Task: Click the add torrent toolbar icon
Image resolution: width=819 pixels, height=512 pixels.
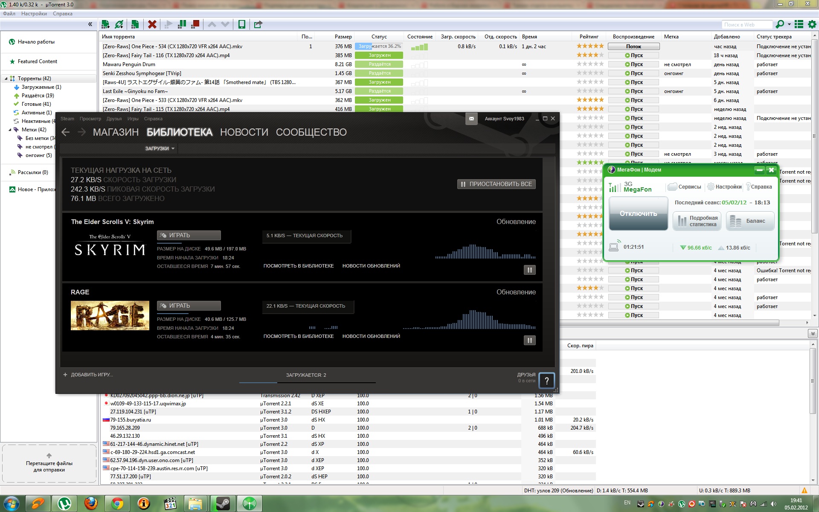Action: 105,24
